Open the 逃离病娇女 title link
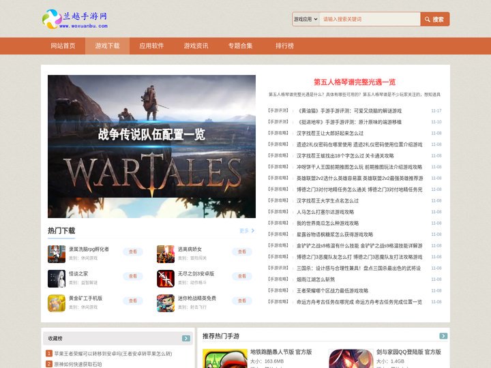This screenshot has width=491, height=368. pyautogui.click(x=190, y=249)
